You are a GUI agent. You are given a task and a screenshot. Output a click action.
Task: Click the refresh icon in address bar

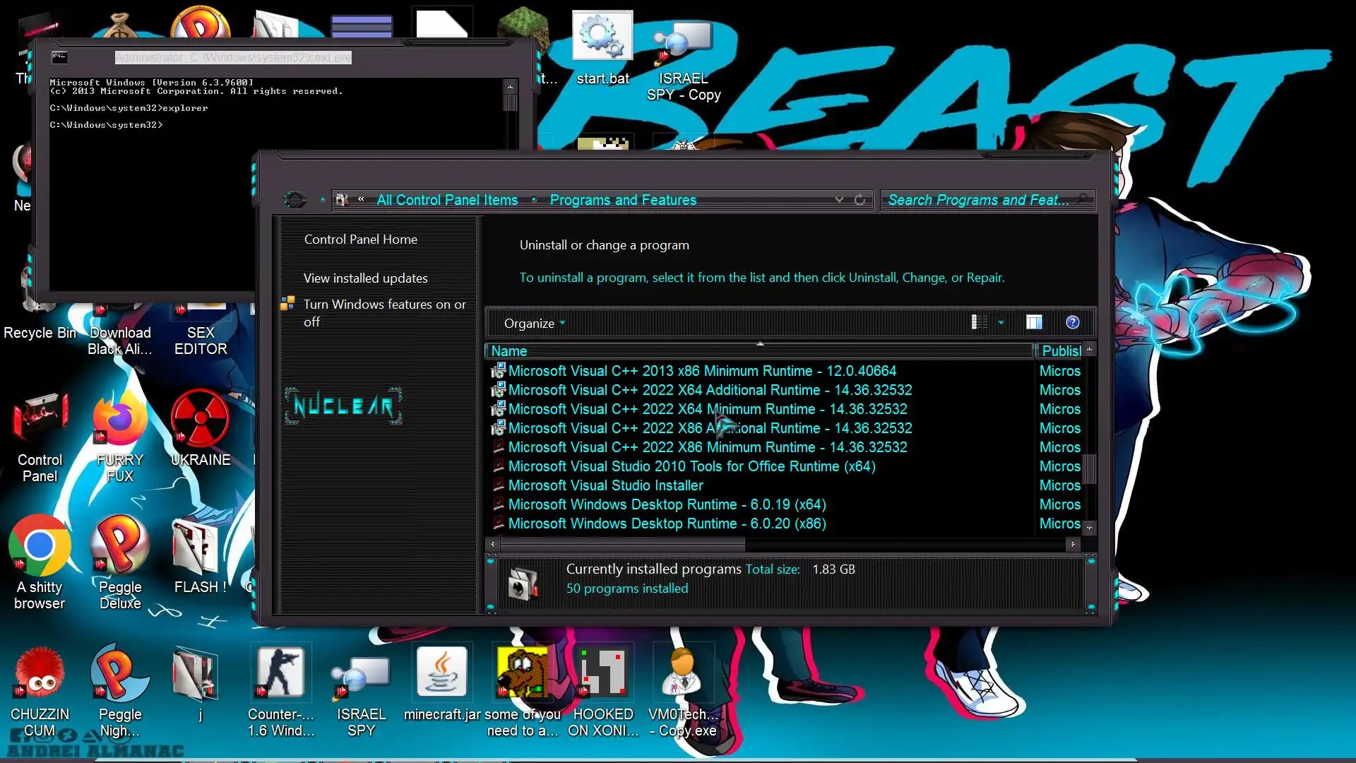pyautogui.click(x=860, y=200)
